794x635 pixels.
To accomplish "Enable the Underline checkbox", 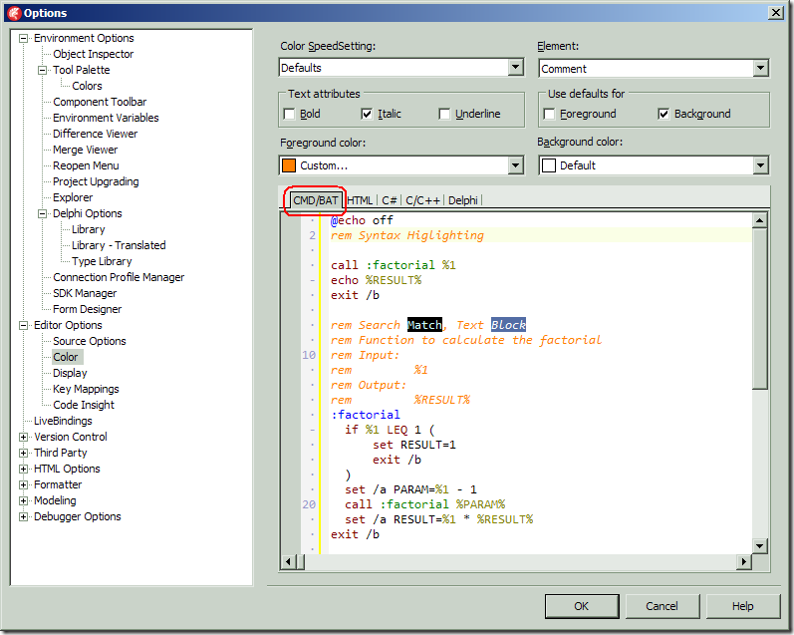I will (444, 114).
